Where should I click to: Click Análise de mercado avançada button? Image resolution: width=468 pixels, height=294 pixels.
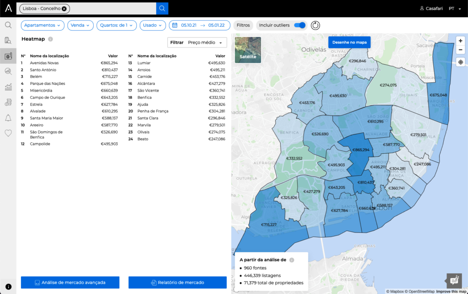[70, 283]
